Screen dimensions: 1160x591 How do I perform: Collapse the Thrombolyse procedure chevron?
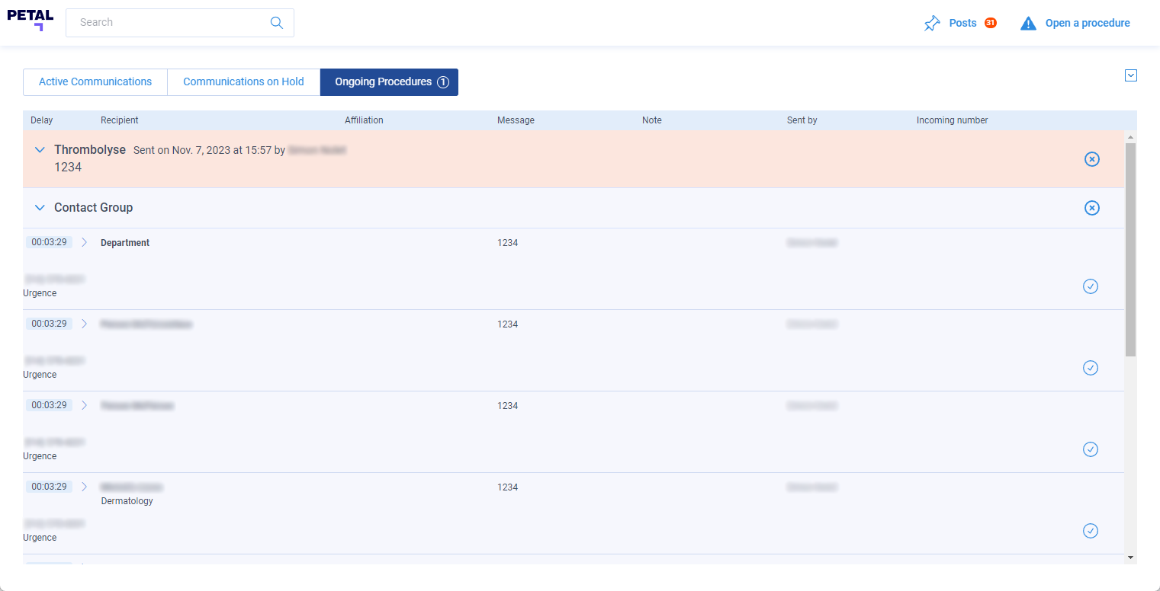pos(40,150)
